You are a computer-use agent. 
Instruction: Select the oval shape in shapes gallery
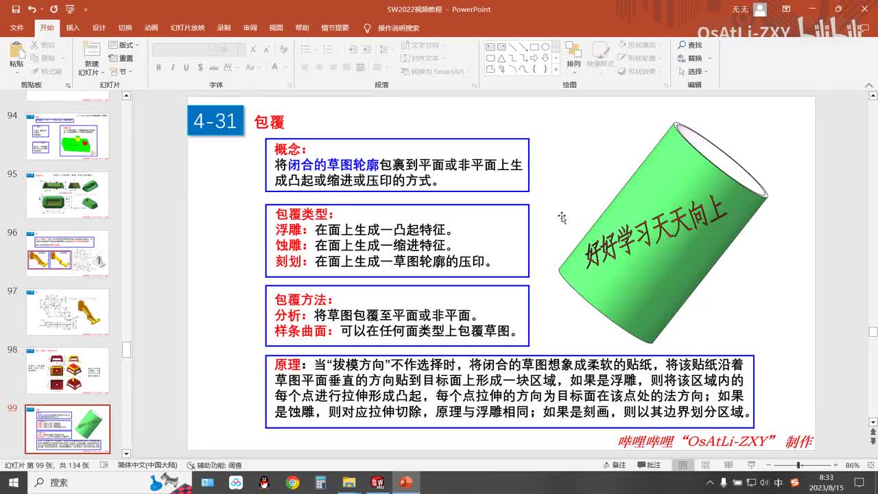tap(545, 47)
